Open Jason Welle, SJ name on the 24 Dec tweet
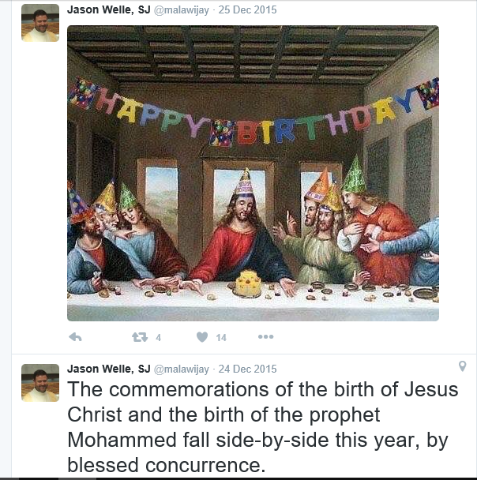The height and width of the screenshot is (480, 477). coord(108,369)
